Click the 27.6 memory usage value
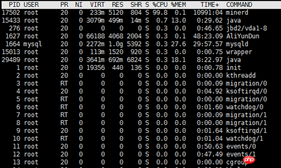This screenshot has height=168, width=281. [x=180, y=44]
